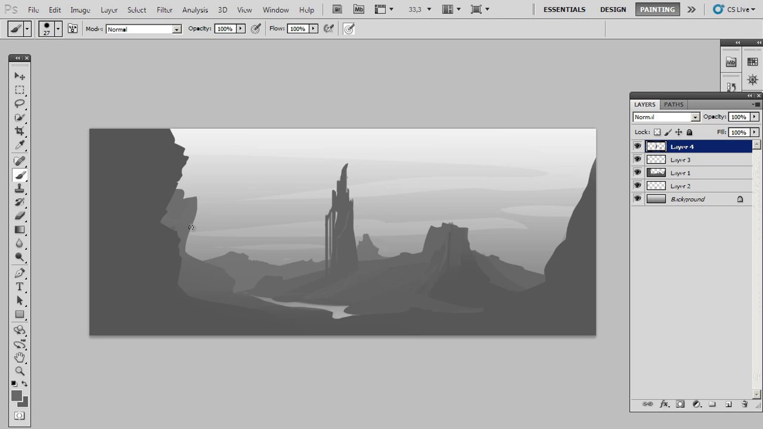Open the Filter menu
The height and width of the screenshot is (429, 763).
point(164,10)
